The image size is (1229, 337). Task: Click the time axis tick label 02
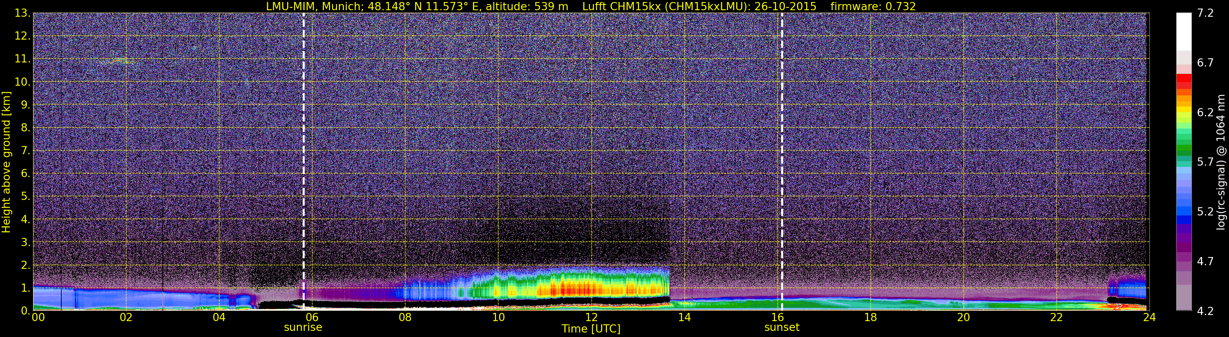click(x=126, y=317)
